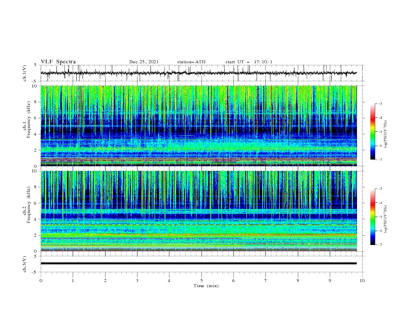Click the "VLF Spectra" plot title

tap(58, 62)
